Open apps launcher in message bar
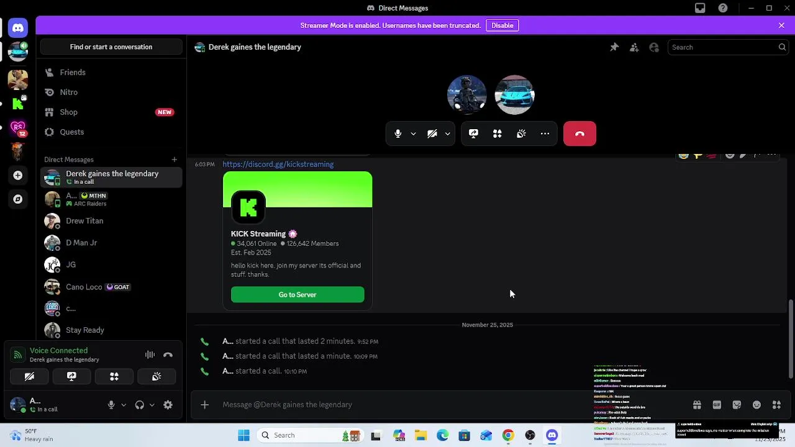 tap(776, 405)
